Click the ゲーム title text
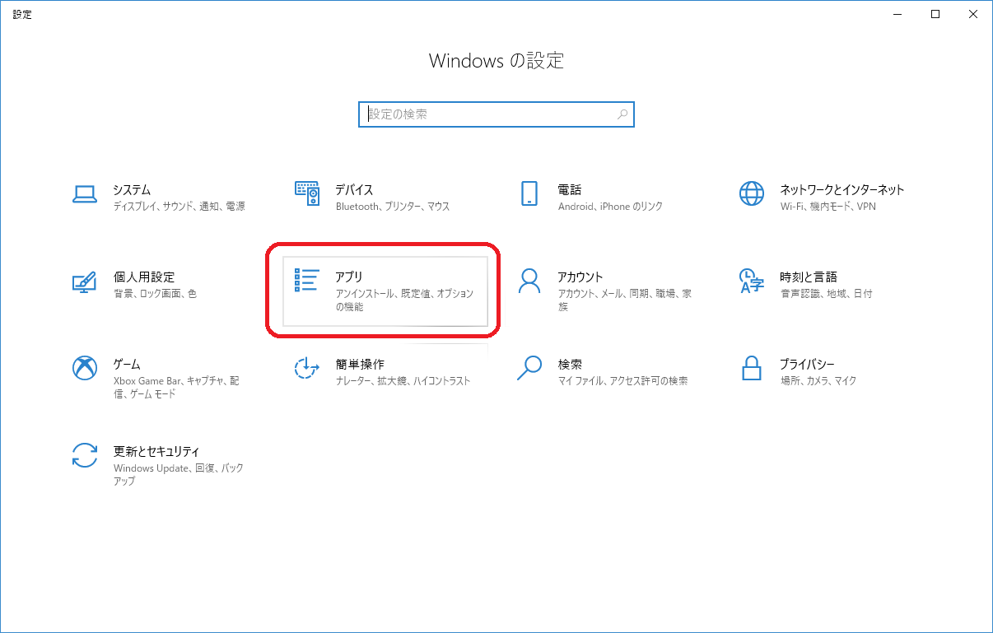 point(127,364)
